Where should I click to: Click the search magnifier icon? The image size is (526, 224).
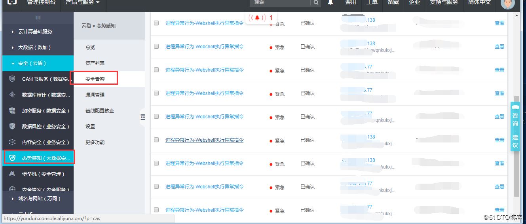point(315,3)
